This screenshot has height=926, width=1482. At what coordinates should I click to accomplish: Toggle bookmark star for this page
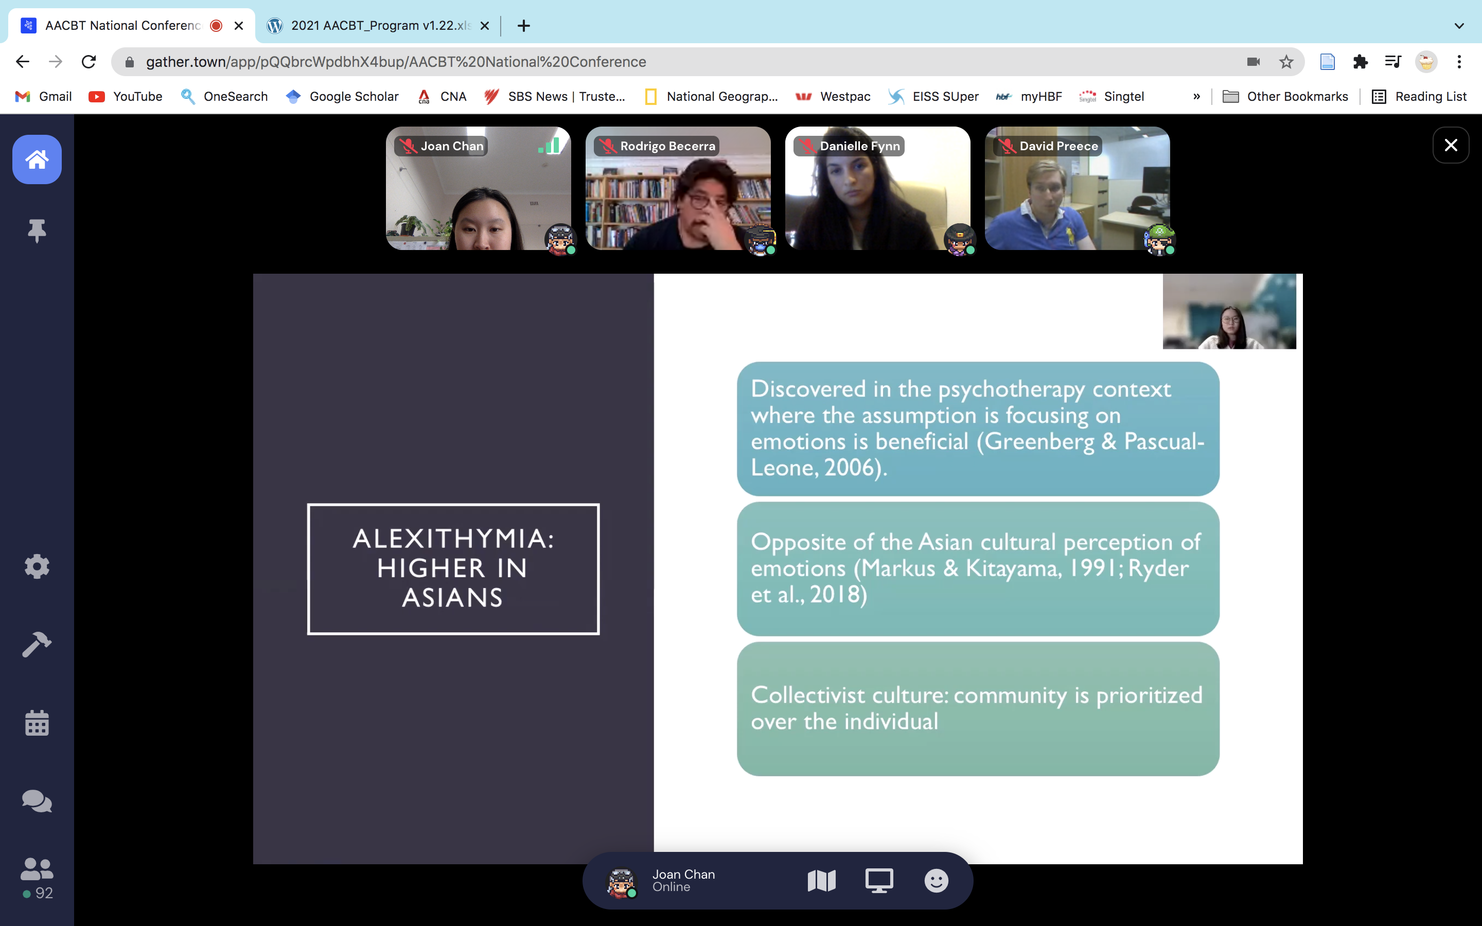(1286, 62)
